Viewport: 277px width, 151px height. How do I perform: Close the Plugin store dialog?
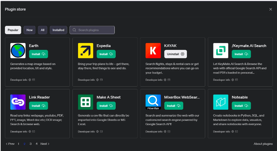coord(270,9)
